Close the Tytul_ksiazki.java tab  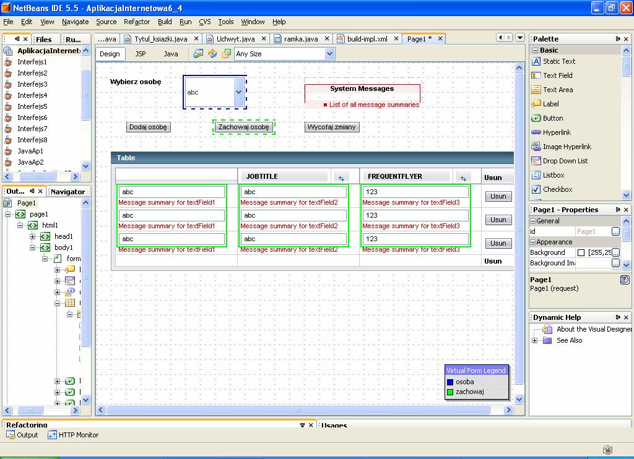point(196,38)
